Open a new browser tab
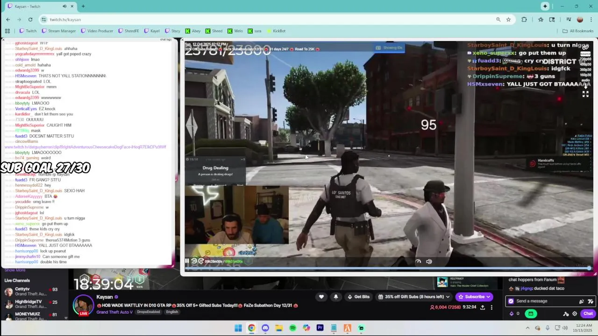The width and height of the screenshot is (598, 336). tap(83, 7)
